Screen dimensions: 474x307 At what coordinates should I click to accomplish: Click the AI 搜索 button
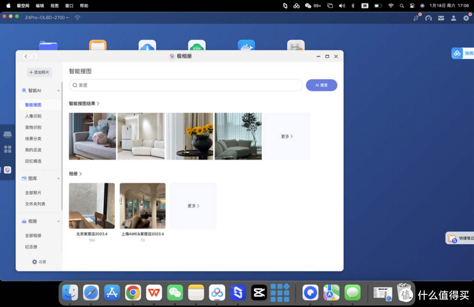321,85
